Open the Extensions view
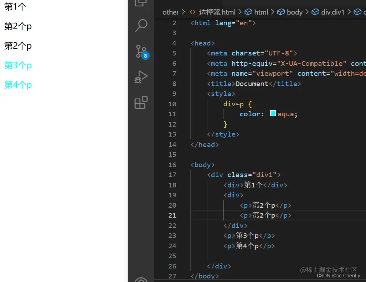The image size is (366, 282). pyautogui.click(x=141, y=102)
